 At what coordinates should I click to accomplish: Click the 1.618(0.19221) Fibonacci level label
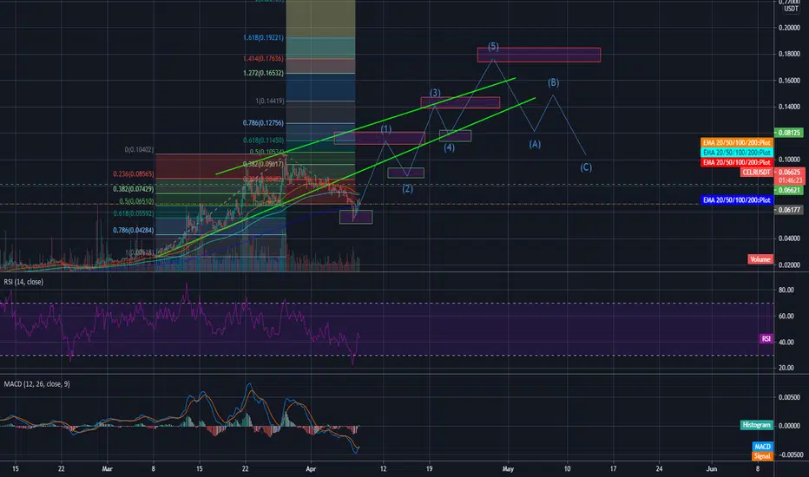tap(263, 37)
